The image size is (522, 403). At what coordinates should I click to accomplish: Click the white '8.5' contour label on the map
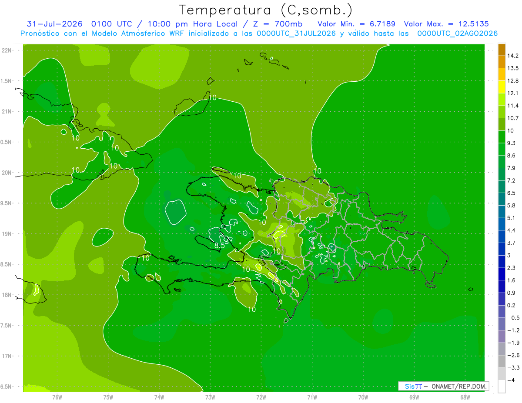220,246
